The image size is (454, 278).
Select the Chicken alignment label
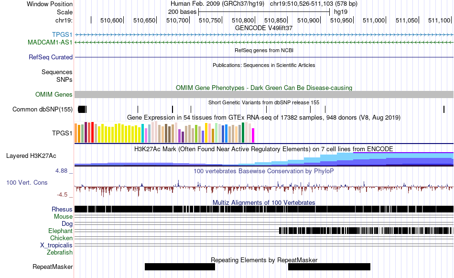click(x=61, y=238)
